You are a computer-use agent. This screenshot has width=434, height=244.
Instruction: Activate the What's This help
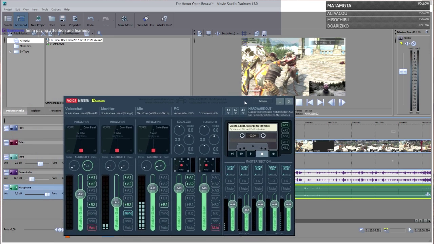(164, 21)
